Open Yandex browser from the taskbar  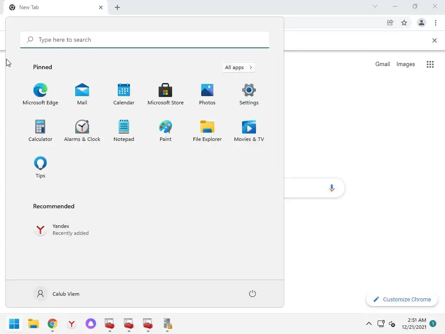point(72,324)
